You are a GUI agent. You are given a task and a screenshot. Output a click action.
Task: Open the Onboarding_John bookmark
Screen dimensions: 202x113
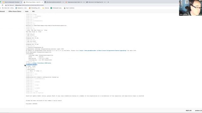[35, 8]
